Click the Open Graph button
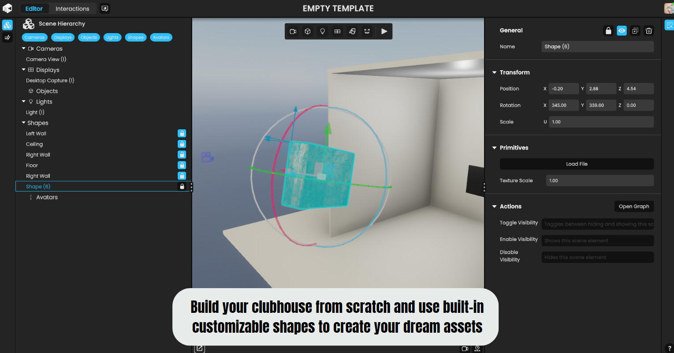The height and width of the screenshot is (353, 674). tap(633, 207)
